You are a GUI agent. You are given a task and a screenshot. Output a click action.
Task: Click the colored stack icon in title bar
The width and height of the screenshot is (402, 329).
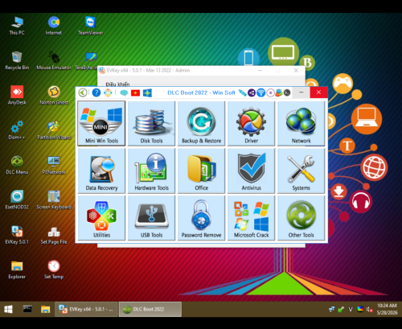point(279,93)
